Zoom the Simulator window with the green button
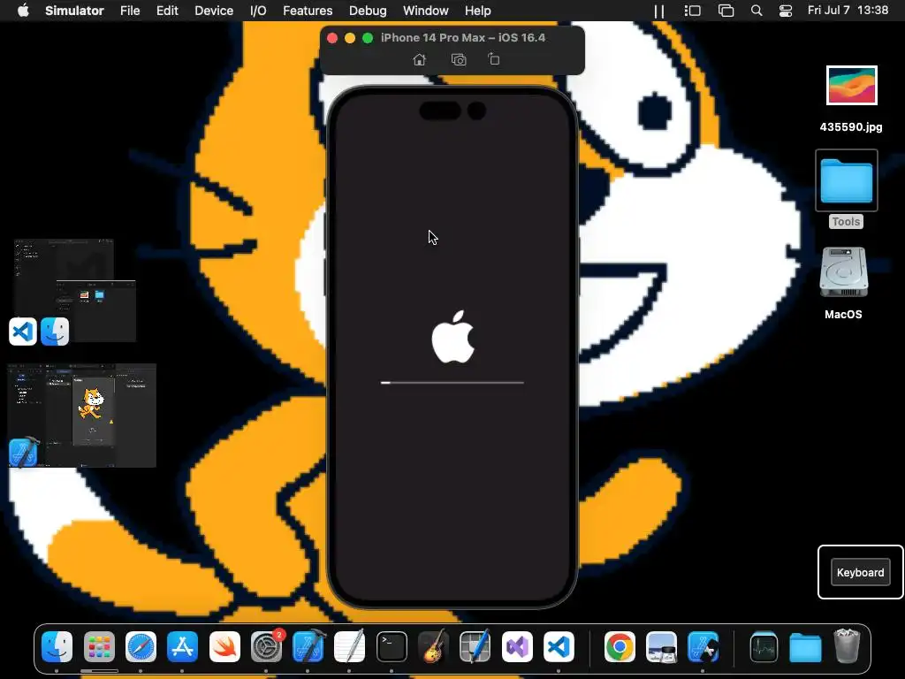This screenshot has width=905, height=679. (x=368, y=37)
